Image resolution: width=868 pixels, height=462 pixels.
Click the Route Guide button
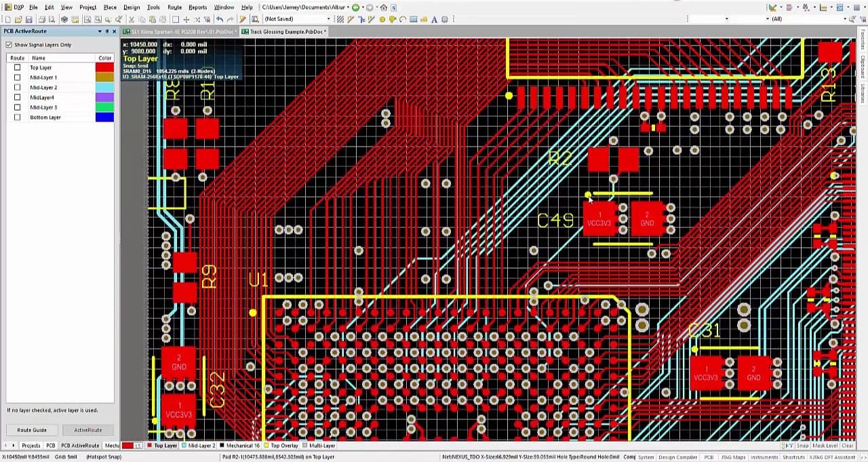coord(32,429)
